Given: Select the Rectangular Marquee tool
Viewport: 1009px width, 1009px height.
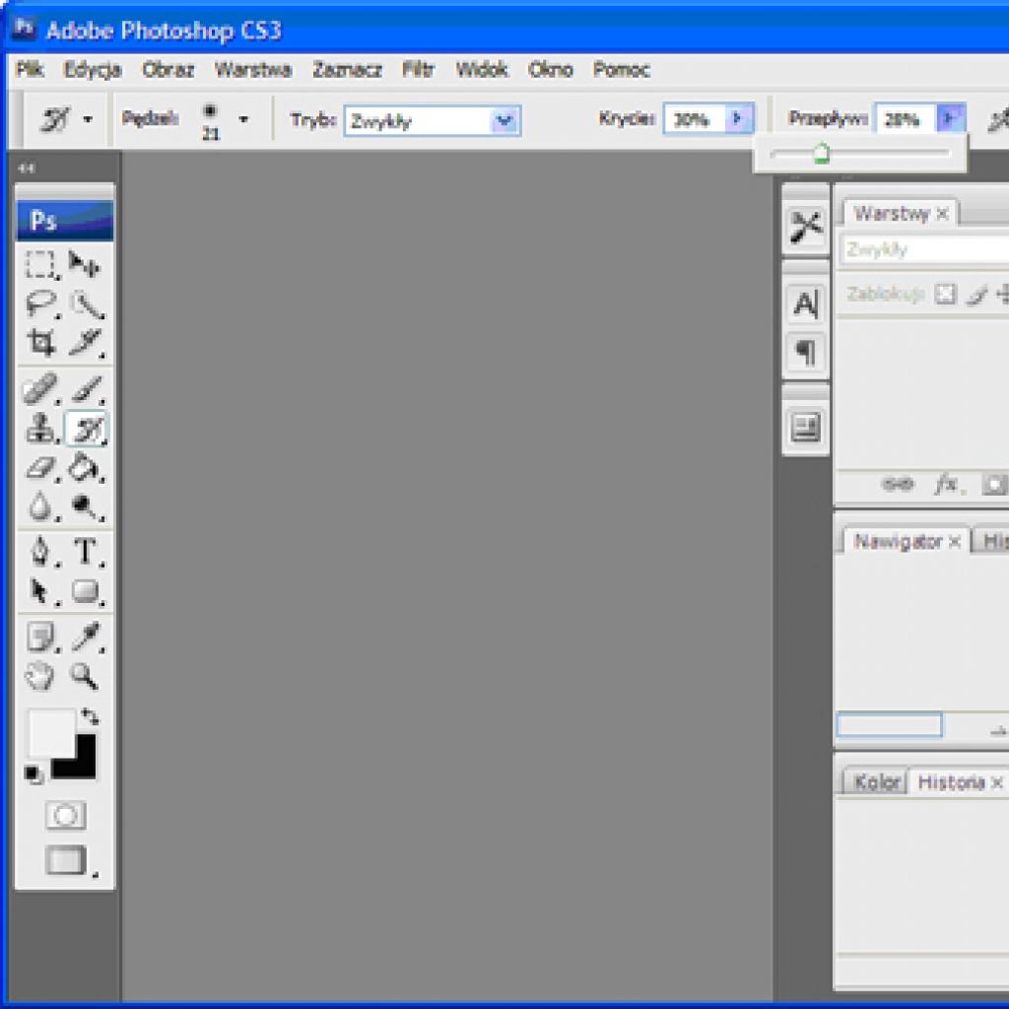Looking at the screenshot, I should 40,264.
